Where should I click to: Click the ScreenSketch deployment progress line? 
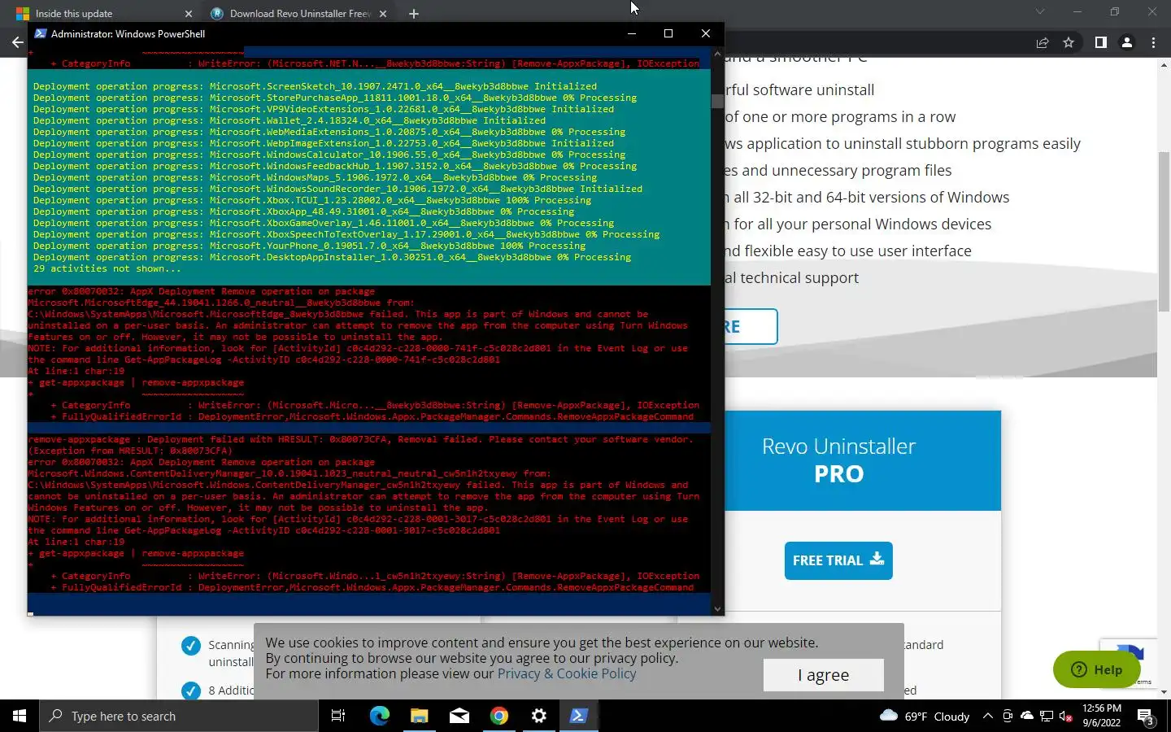(x=315, y=86)
